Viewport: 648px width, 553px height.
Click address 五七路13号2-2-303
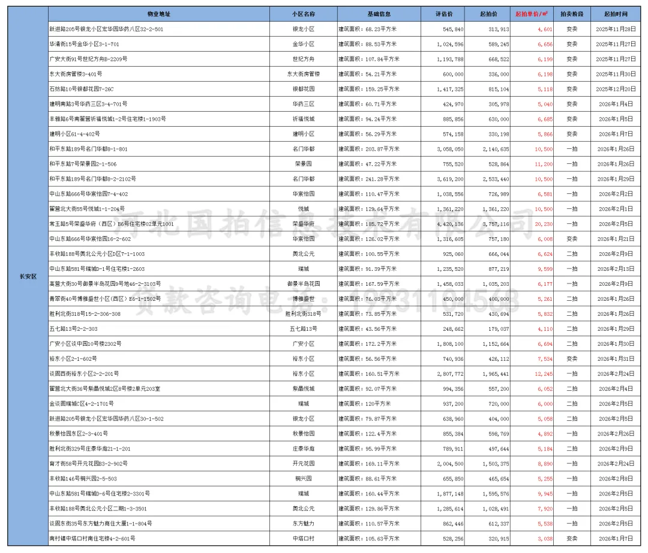click(74, 329)
